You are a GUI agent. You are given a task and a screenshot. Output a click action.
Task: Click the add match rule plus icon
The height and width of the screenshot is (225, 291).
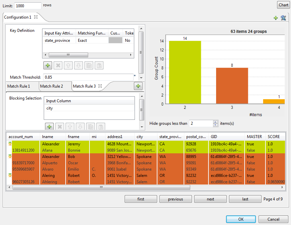138,86
